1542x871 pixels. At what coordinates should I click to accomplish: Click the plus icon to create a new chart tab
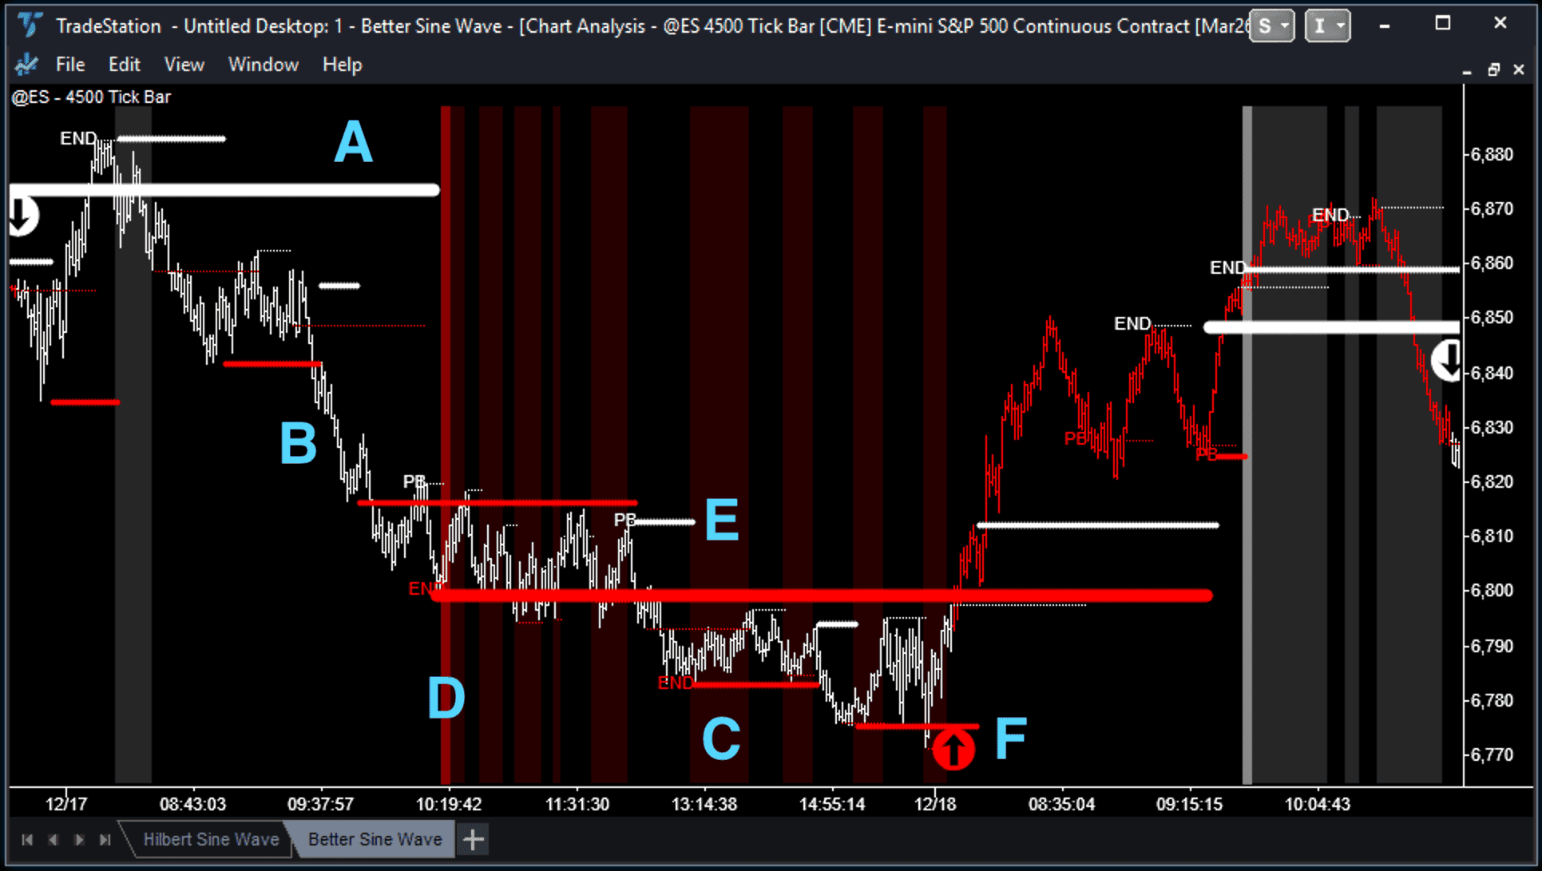coord(473,839)
